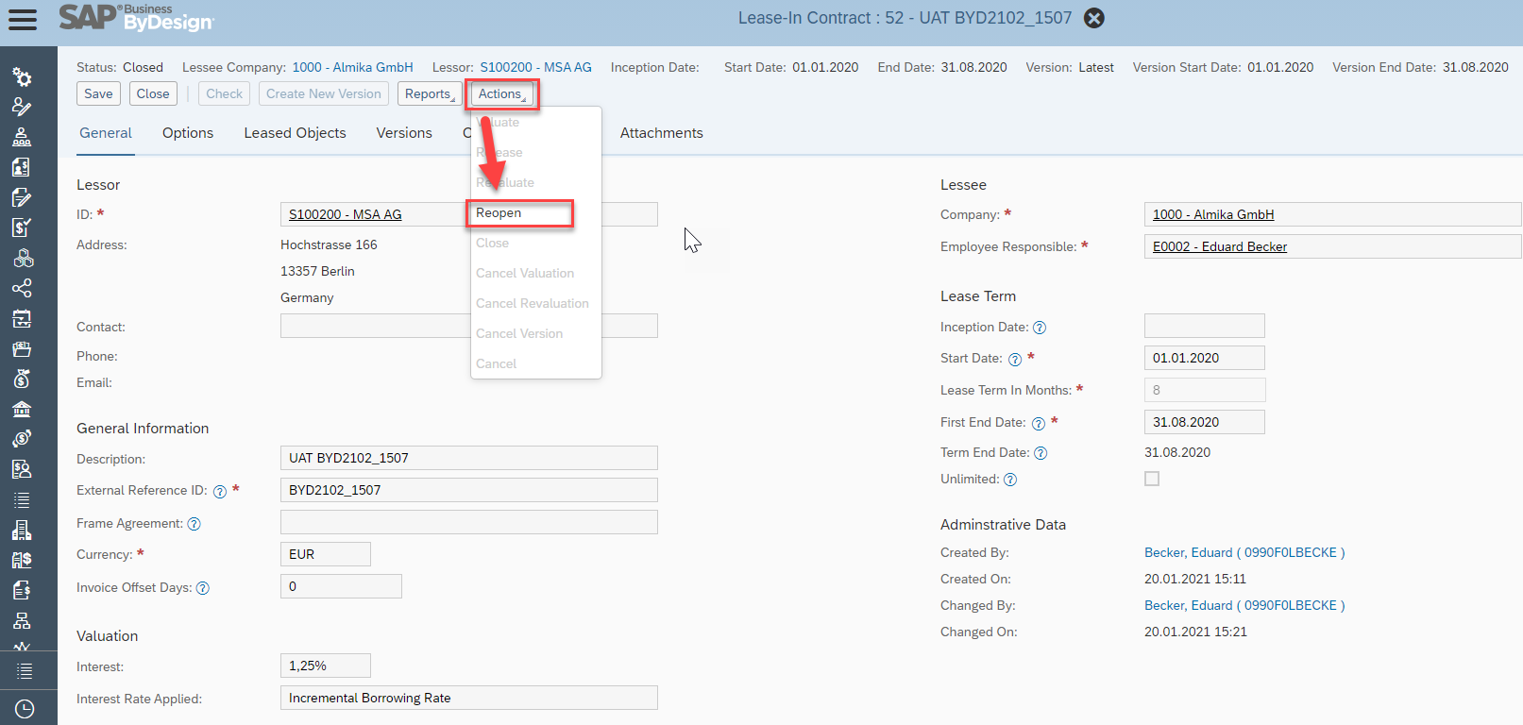This screenshot has height=725, width=1523.
Task: Open Lessee Company 1000 - Almika GmbH header link
Action: (353, 67)
